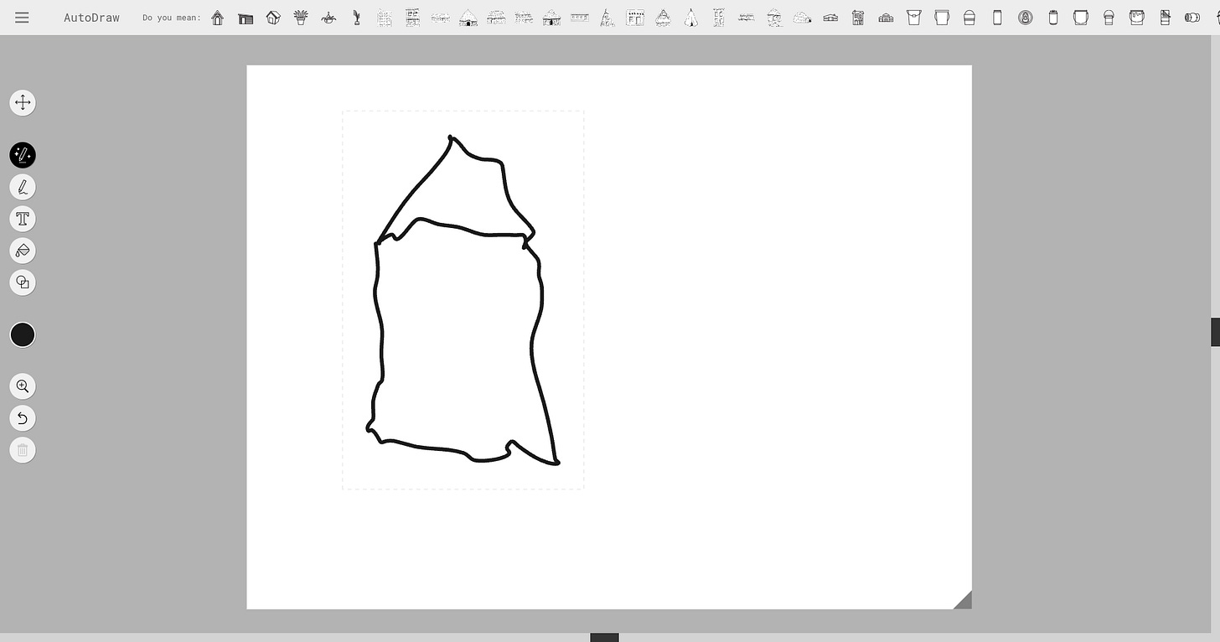Choose the hut suggestion with pointed roof
The width and height of the screenshot is (1220, 642).
click(x=467, y=17)
